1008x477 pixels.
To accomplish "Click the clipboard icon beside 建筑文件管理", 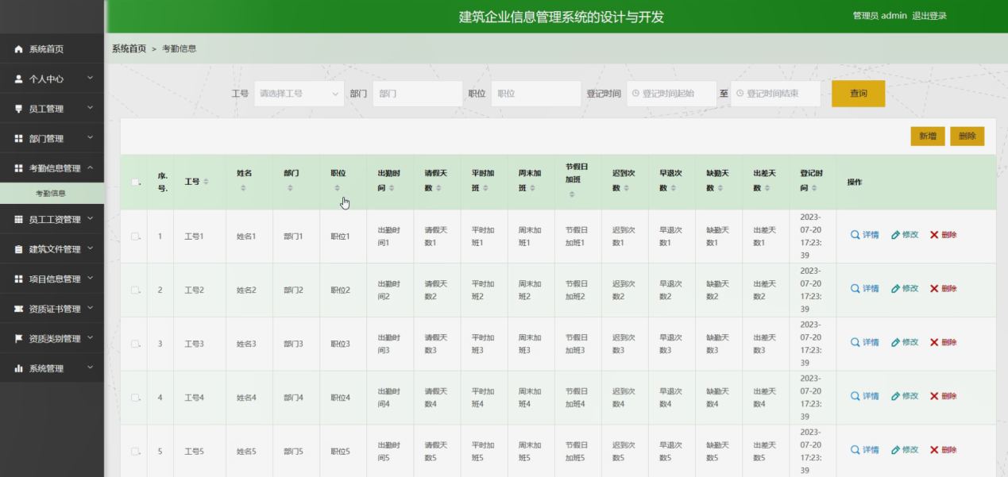I will click(18, 249).
